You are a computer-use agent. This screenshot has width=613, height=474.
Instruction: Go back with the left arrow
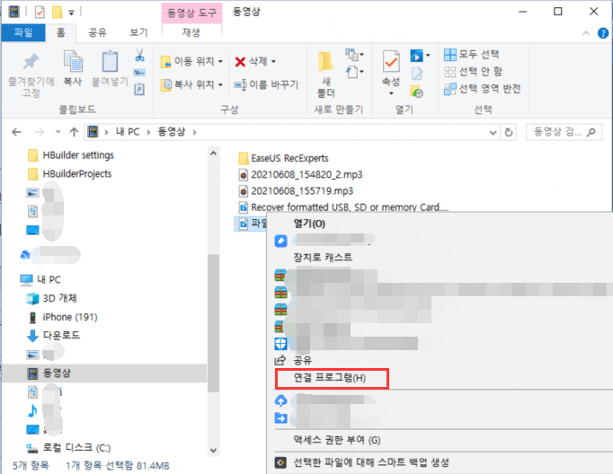[16, 132]
